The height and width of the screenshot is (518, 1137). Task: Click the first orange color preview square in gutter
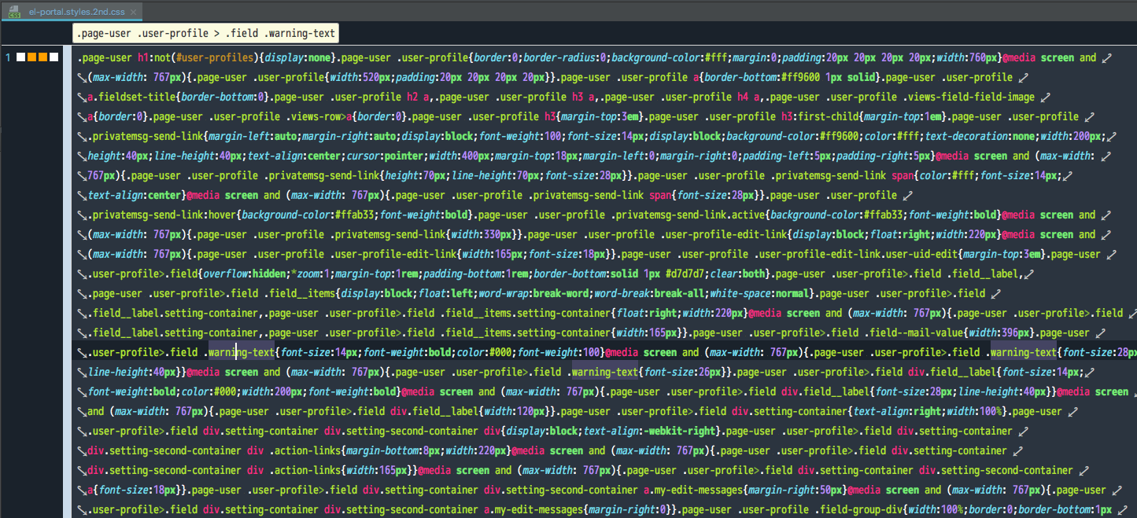click(31, 57)
